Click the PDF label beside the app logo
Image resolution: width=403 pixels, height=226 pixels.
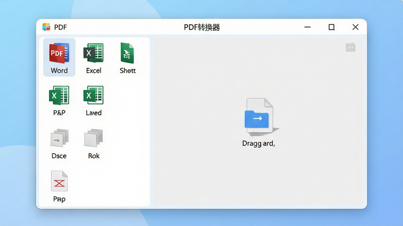click(60, 27)
